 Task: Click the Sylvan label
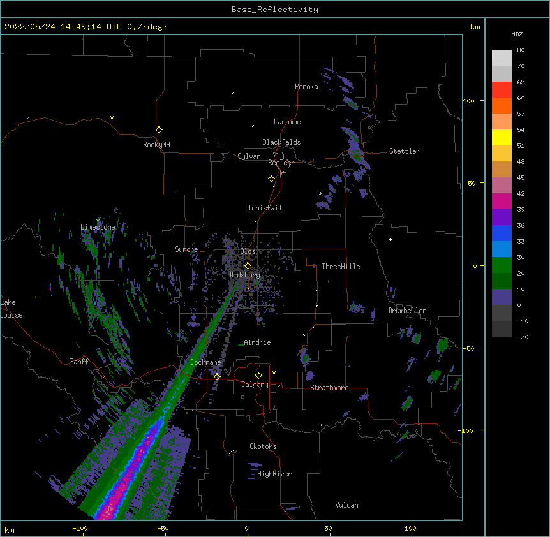coord(249,156)
